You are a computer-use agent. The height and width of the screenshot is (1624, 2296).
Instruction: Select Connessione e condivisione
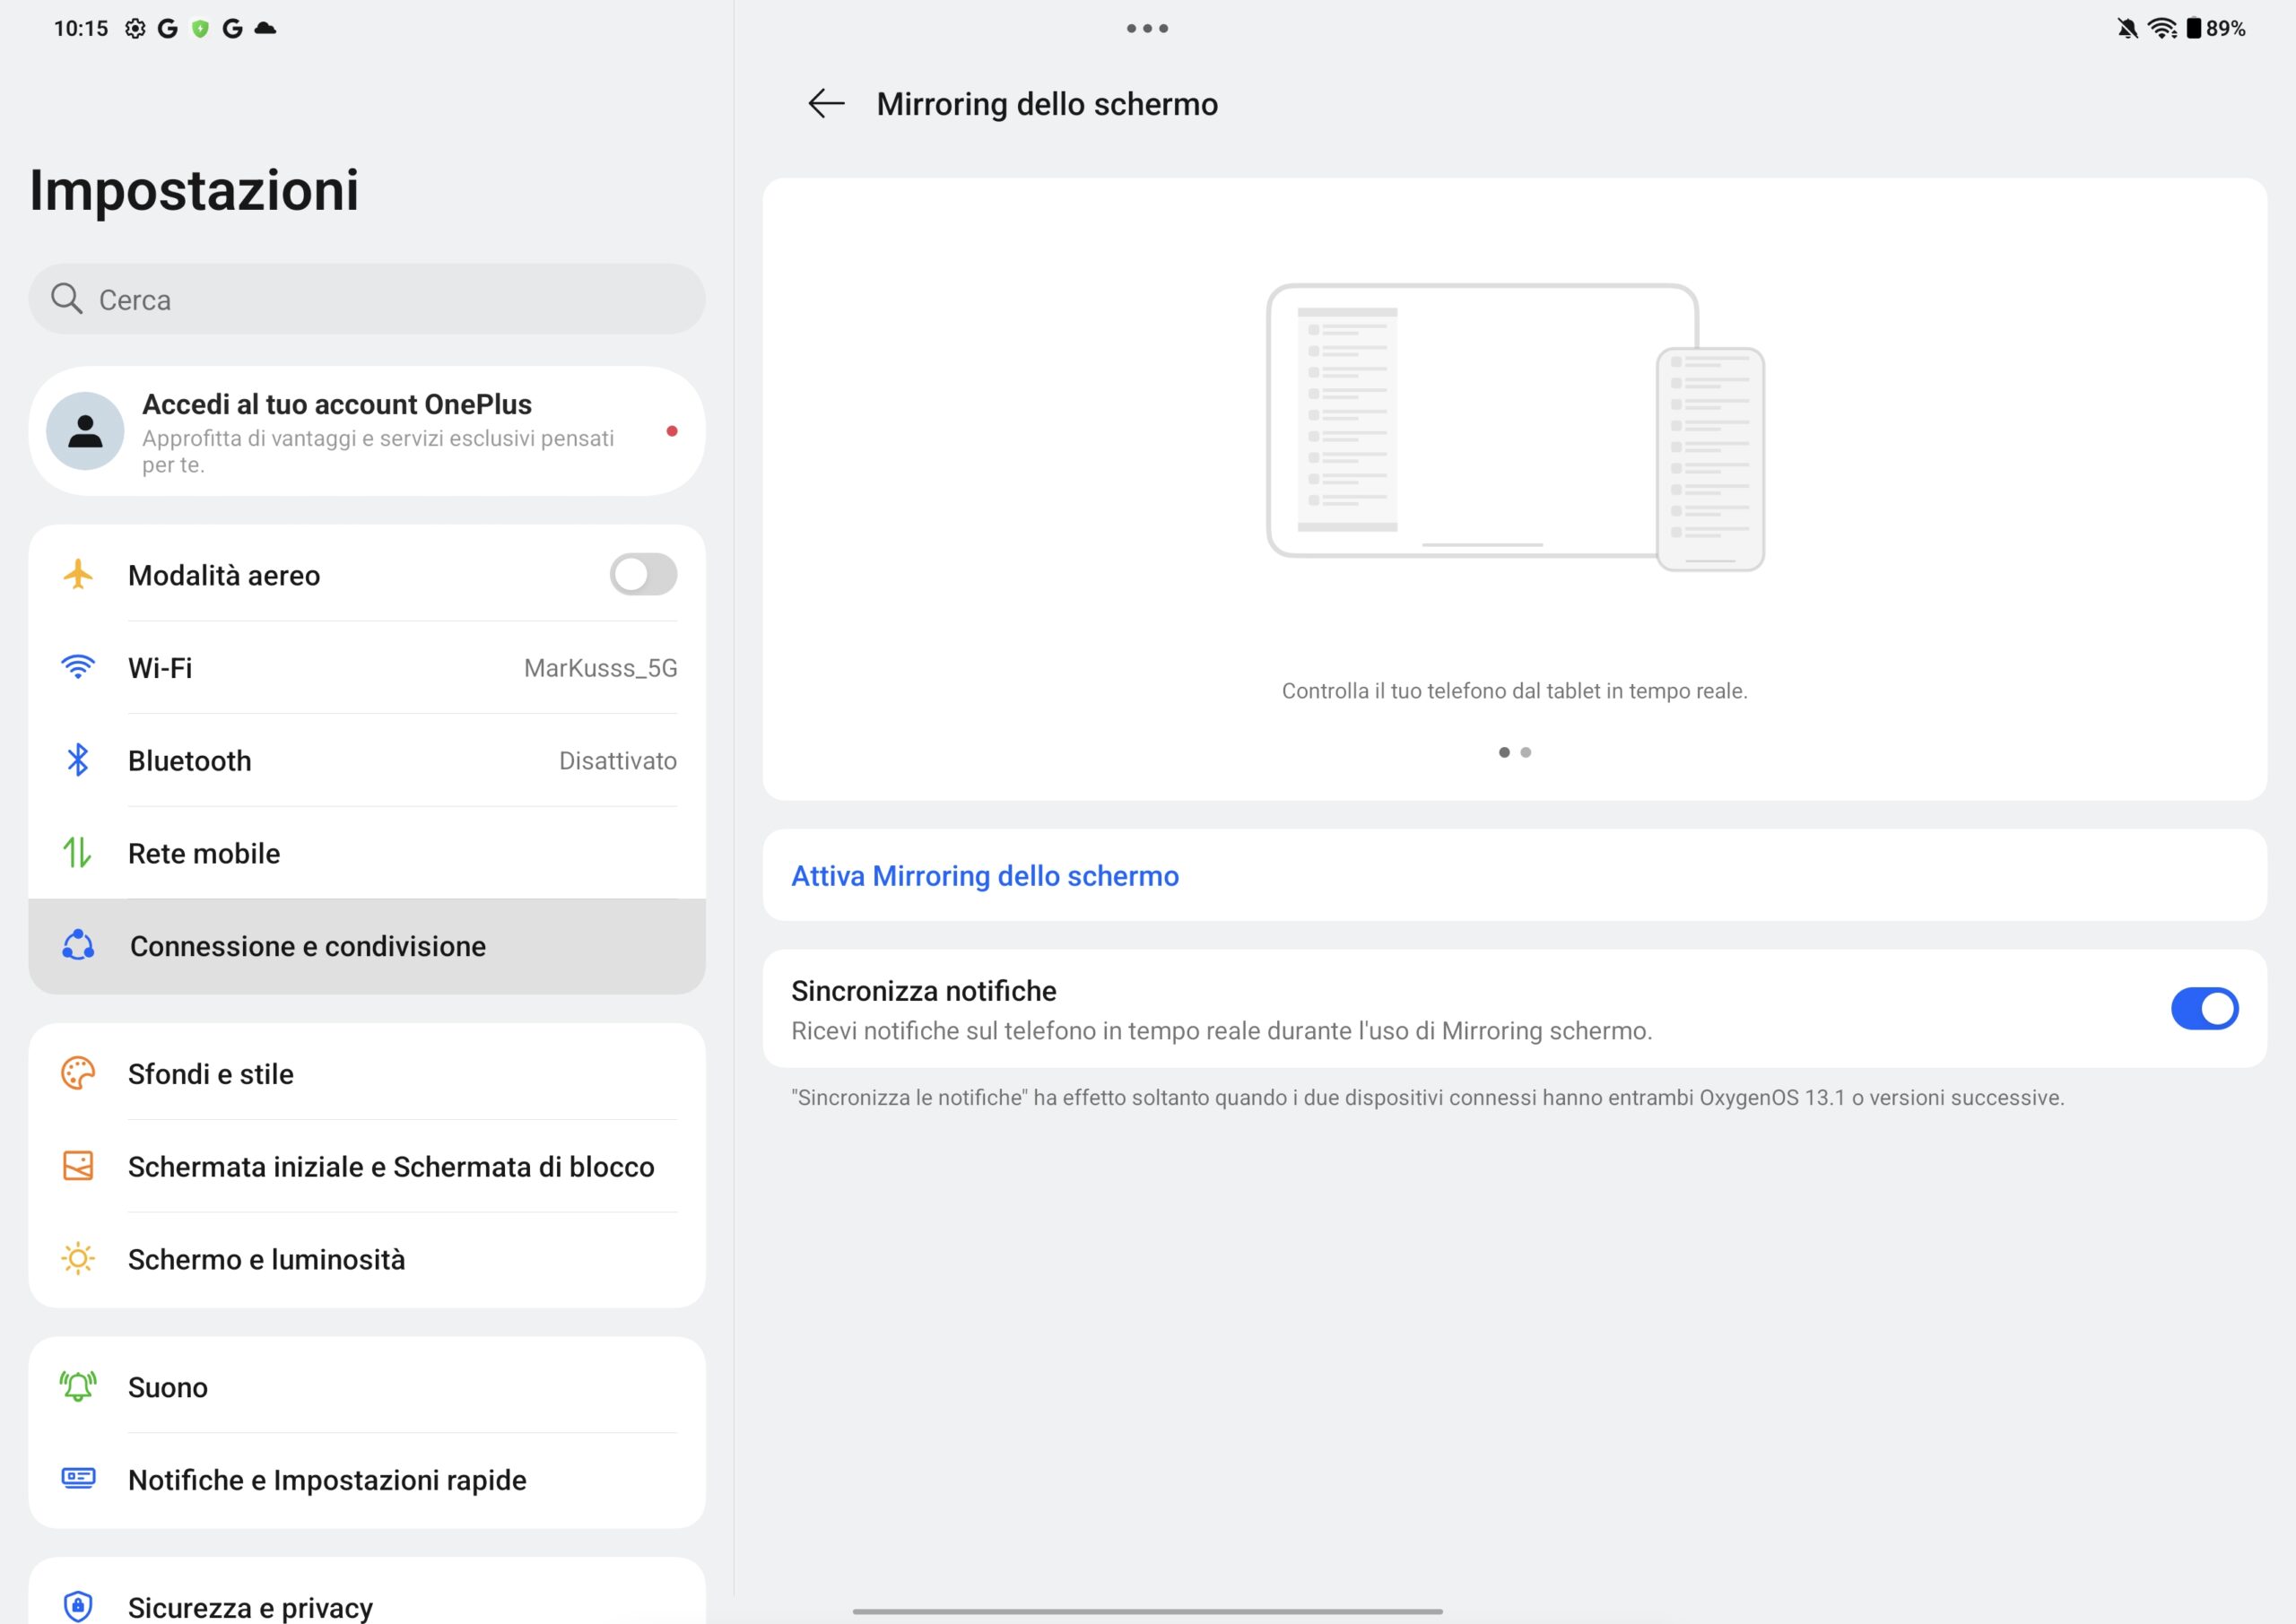367,946
